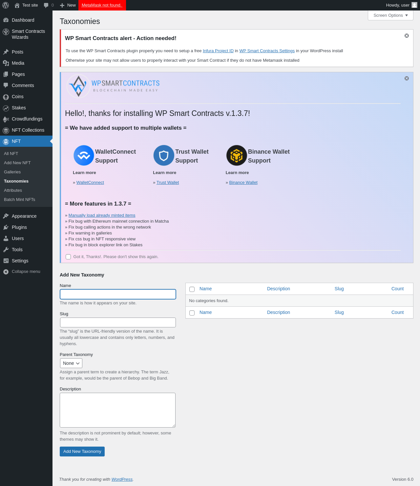Image resolution: width=420 pixels, height=486 pixels.
Task: Open the Infura Project ID link
Action: (x=218, y=51)
